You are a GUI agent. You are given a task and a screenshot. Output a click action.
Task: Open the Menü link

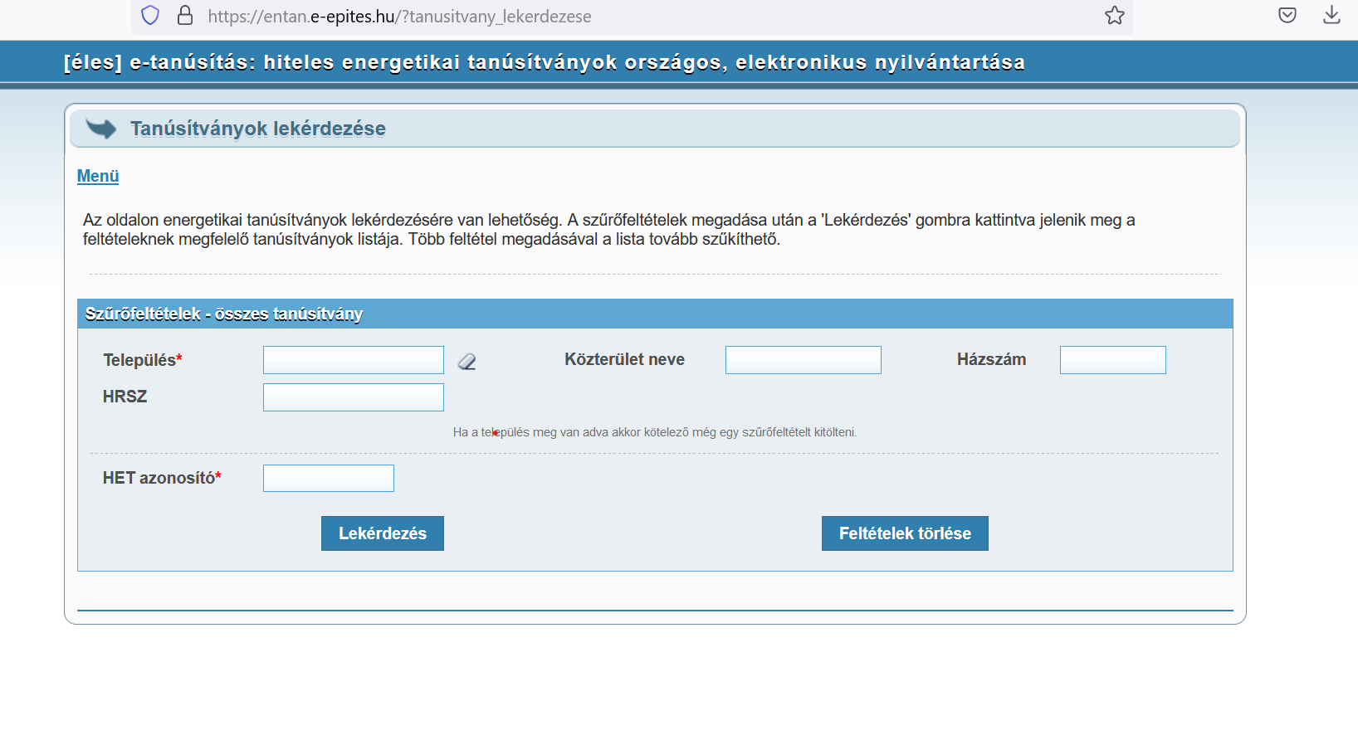click(98, 176)
